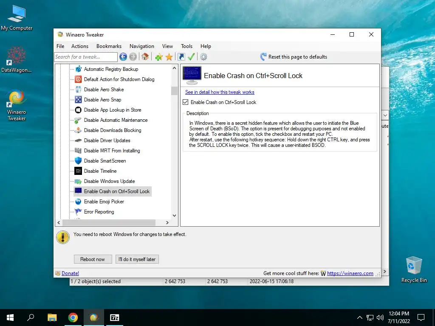Uncheck Enable Crash on Ctrl+Scroll Lock checkbox
The image size is (435, 326).
click(186, 102)
